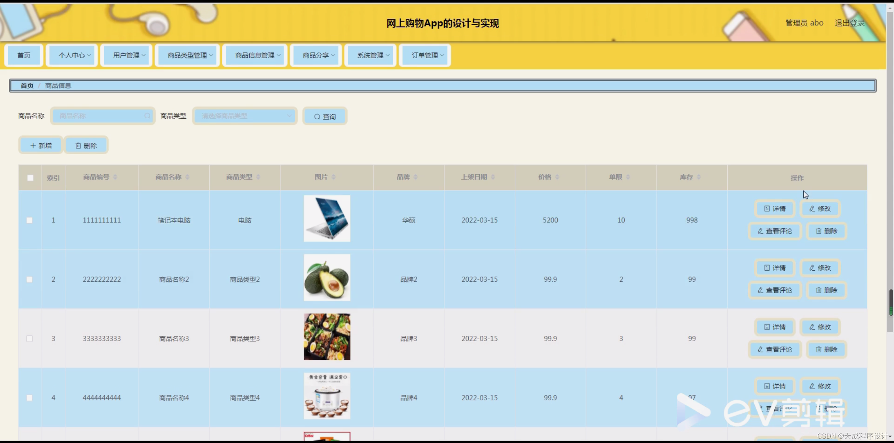This screenshot has height=443, width=894.
Task: Click the plus icon on 新增 button
Action: [x=33, y=145]
